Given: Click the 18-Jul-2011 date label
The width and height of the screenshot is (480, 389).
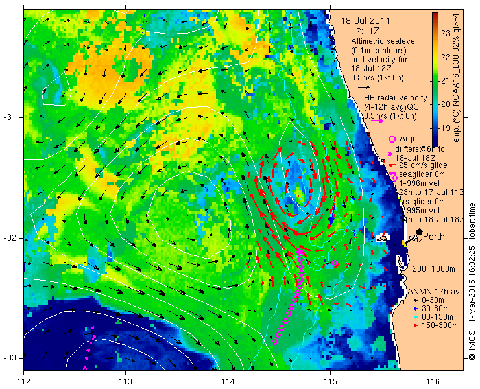Looking at the screenshot, I should [365, 21].
